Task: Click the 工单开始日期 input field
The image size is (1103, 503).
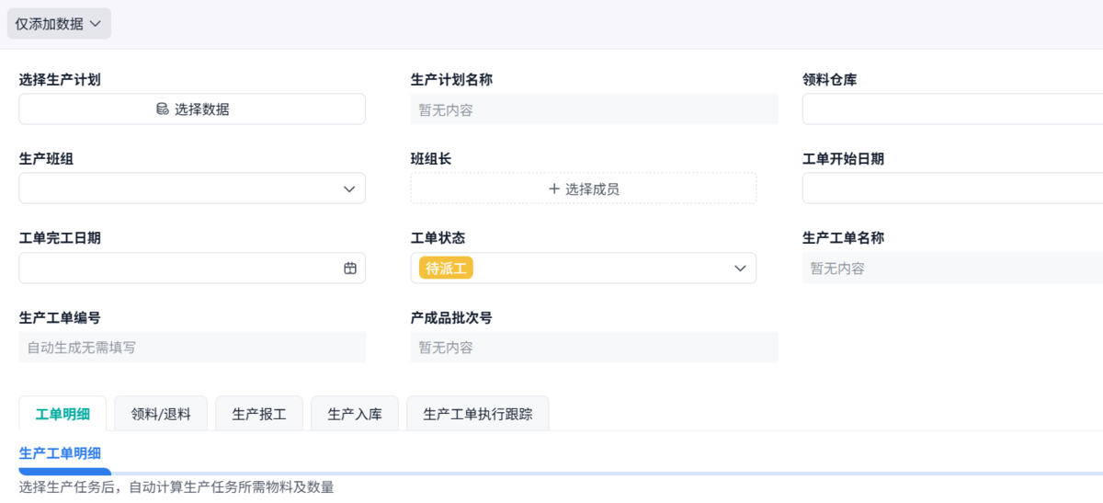Action: 952,189
